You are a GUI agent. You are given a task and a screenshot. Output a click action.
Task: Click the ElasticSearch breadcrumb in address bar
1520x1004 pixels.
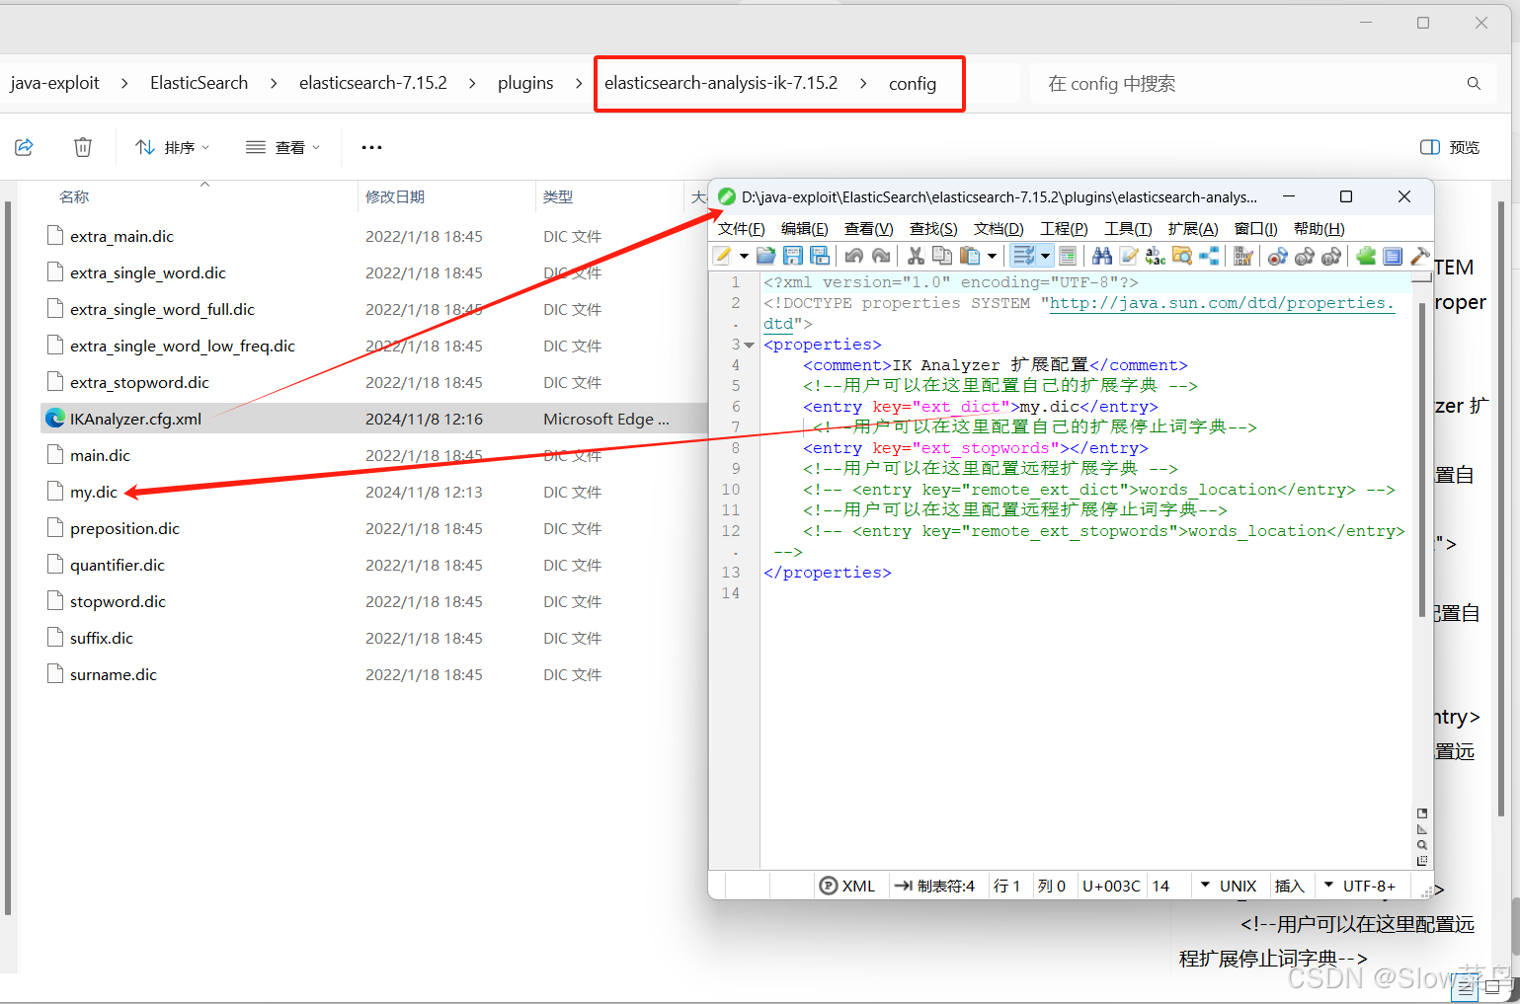[199, 83]
